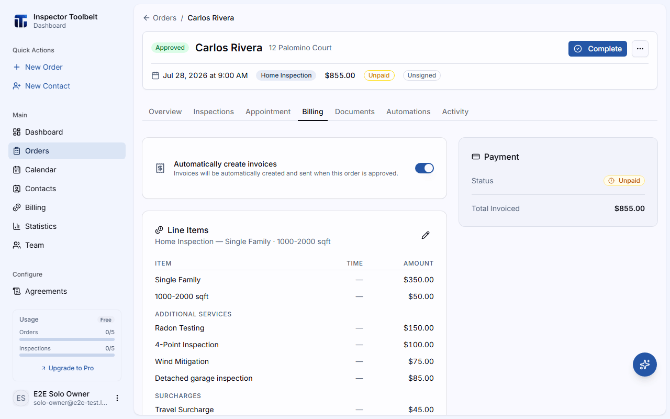Click the Unpaid badge in order header

tap(379, 75)
